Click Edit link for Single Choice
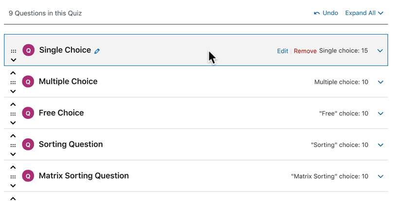This screenshot has width=395, height=201. point(282,51)
